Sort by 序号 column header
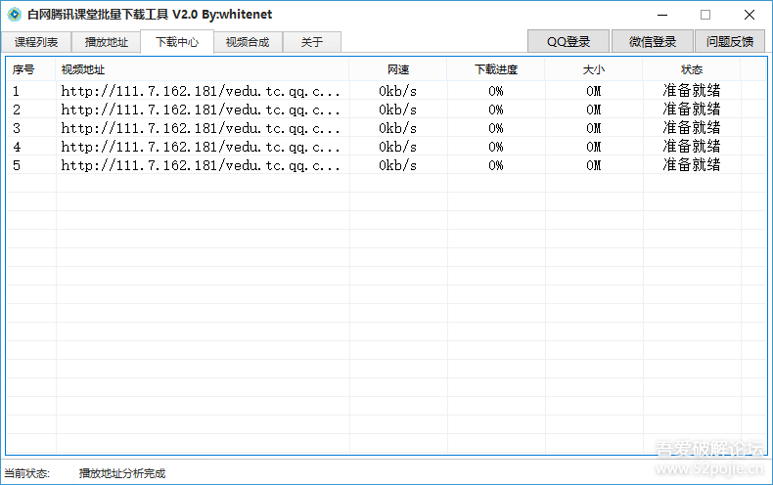The width and height of the screenshot is (773, 485). [31, 69]
